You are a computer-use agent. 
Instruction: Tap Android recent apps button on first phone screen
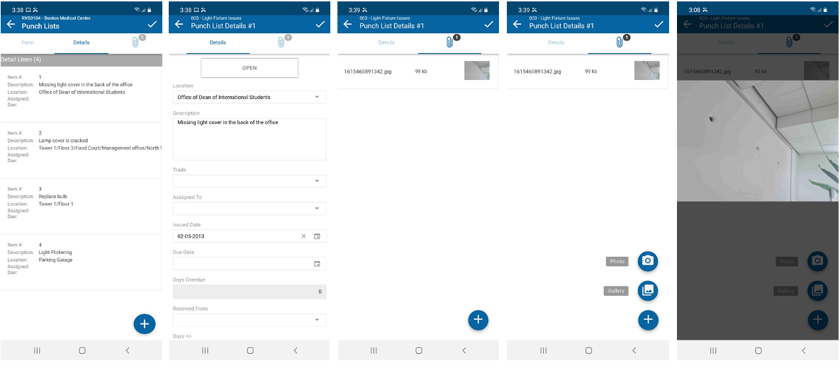(37, 350)
